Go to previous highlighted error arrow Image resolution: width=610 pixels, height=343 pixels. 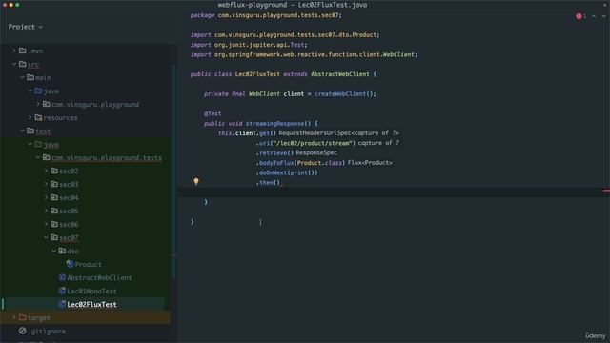pos(594,16)
